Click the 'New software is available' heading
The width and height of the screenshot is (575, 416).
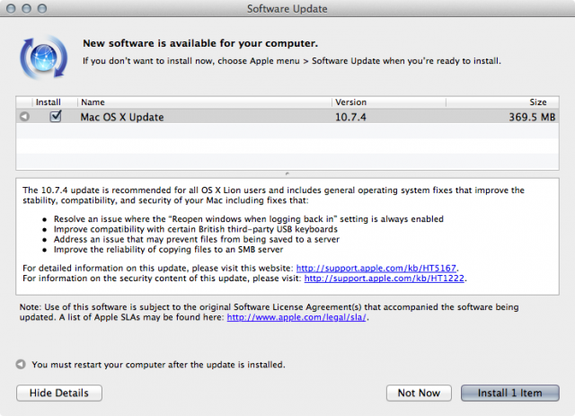click(x=200, y=43)
